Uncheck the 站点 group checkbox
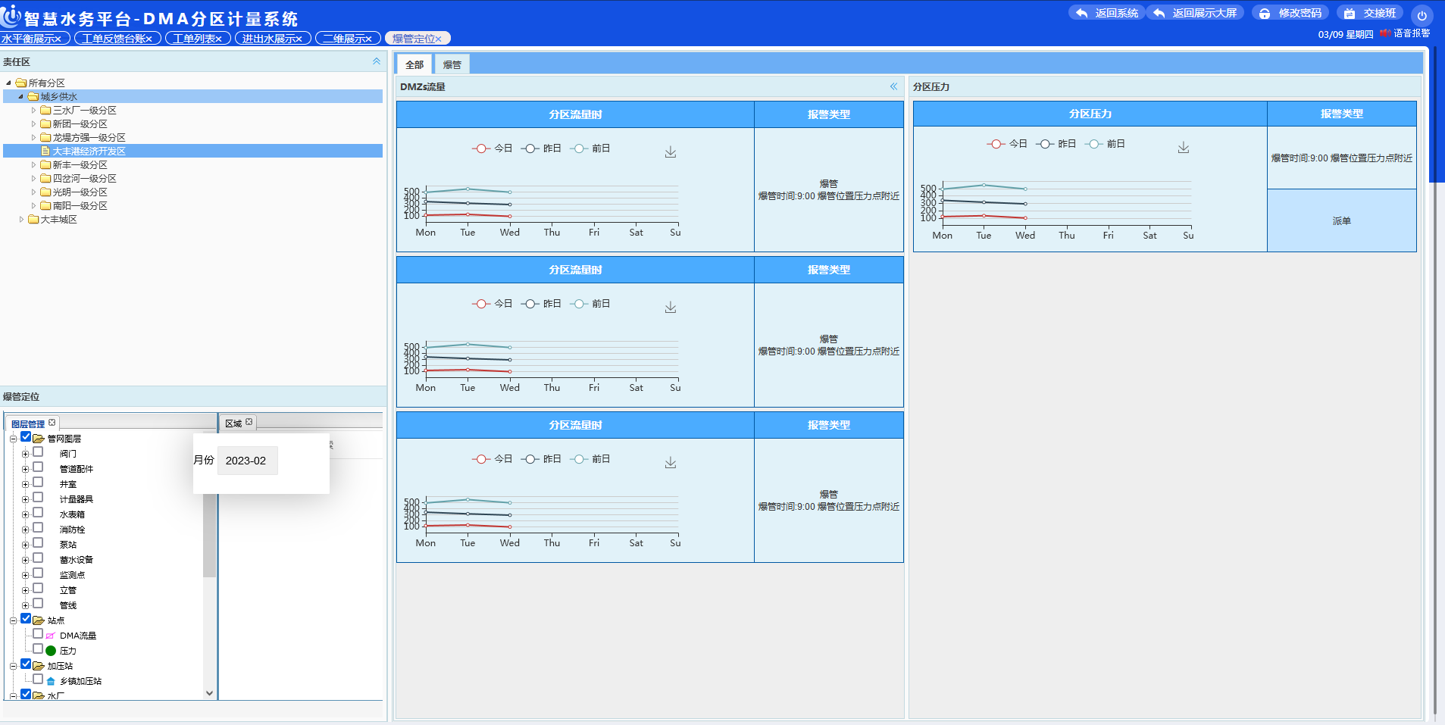 (26, 618)
